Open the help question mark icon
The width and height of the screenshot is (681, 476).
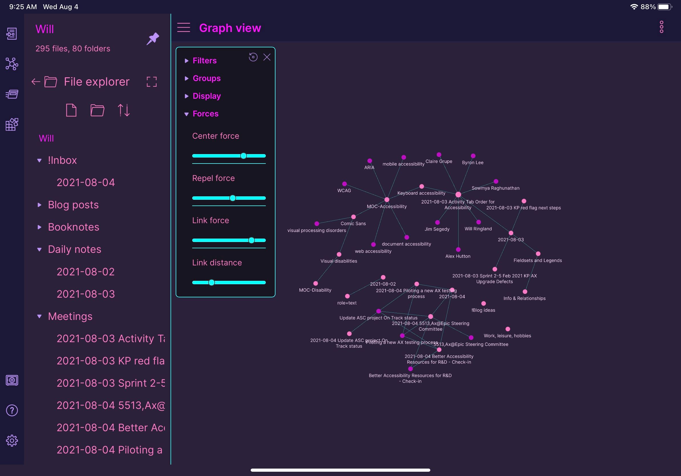pyautogui.click(x=12, y=410)
